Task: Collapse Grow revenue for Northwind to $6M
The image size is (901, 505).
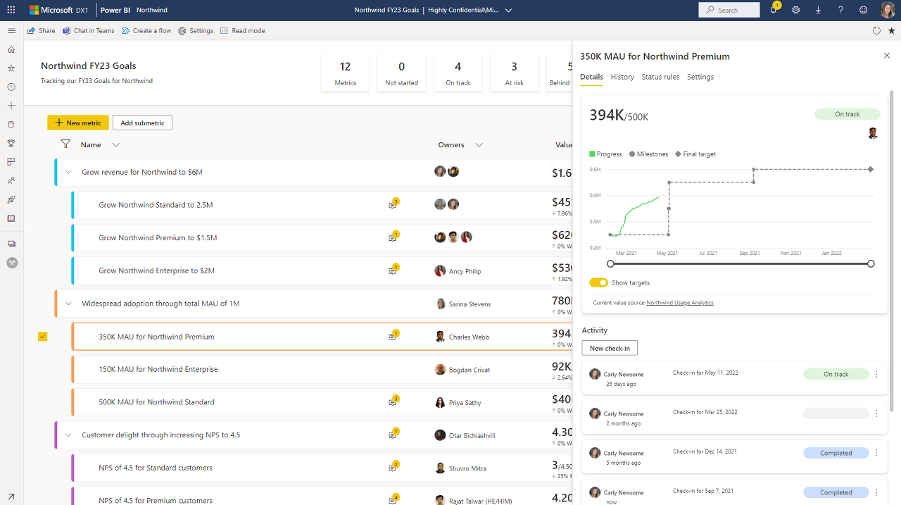Action: click(68, 172)
